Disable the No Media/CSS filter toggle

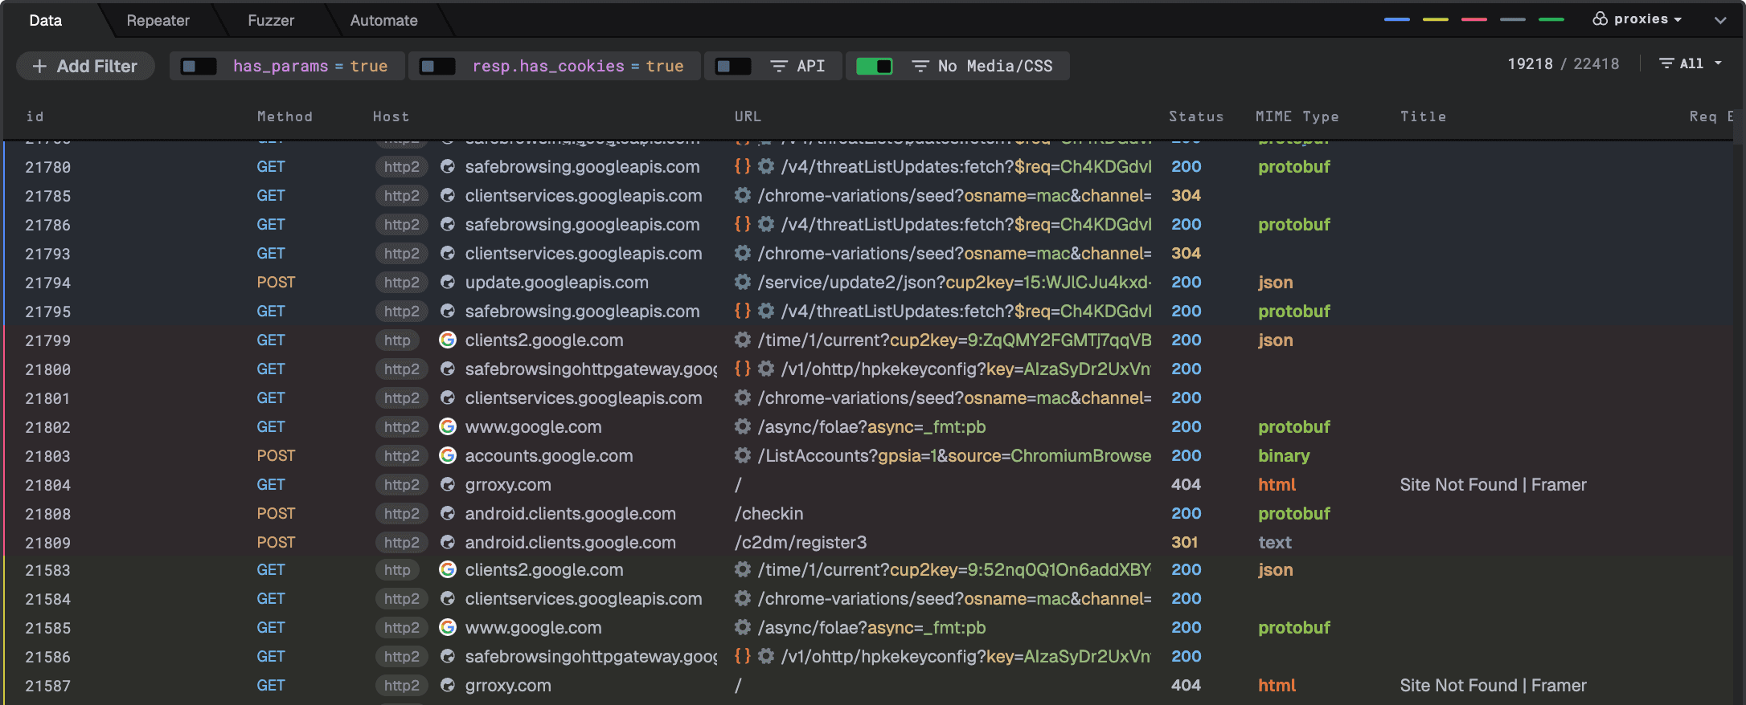point(874,66)
